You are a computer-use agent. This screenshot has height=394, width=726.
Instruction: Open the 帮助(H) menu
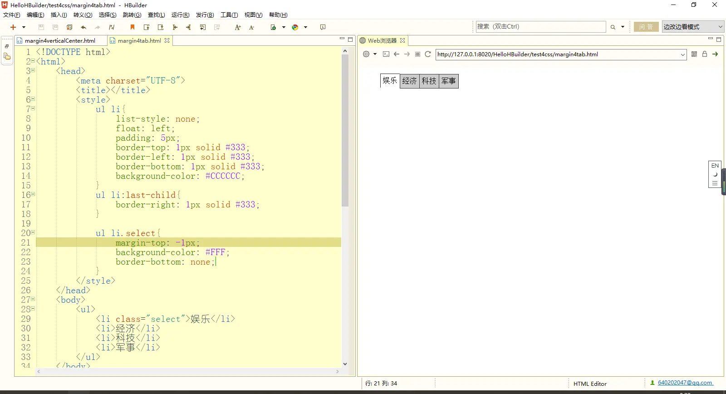coord(278,15)
